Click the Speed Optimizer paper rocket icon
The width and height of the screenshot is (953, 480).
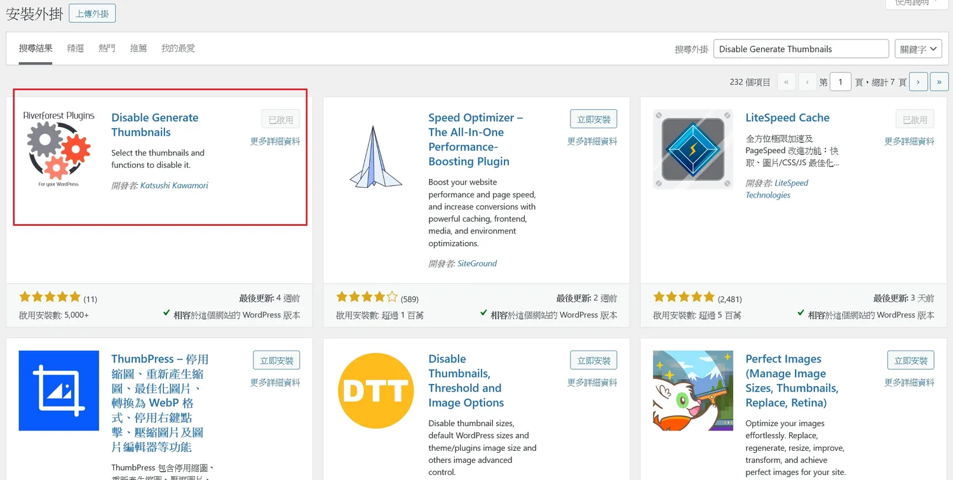(x=375, y=157)
